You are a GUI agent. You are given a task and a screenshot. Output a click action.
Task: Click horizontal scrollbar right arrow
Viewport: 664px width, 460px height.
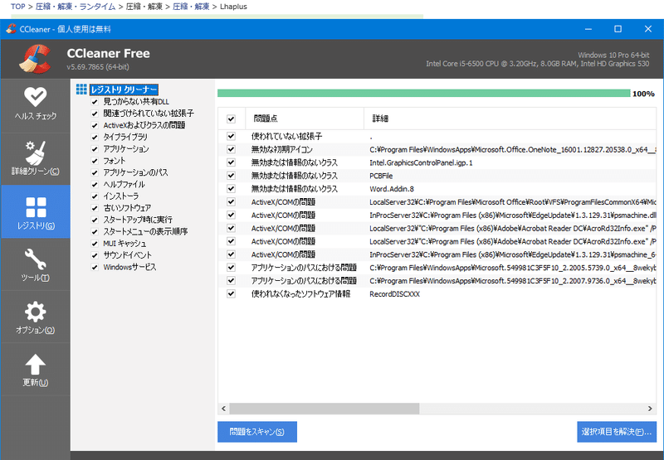pos(650,409)
